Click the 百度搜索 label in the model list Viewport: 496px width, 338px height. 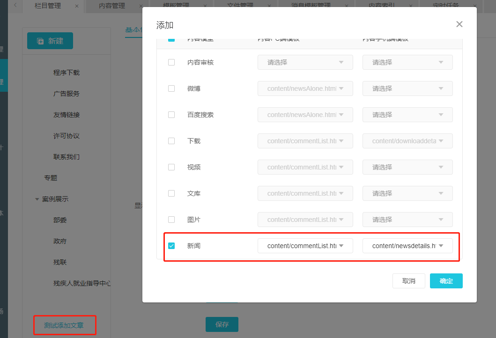pos(200,115)
